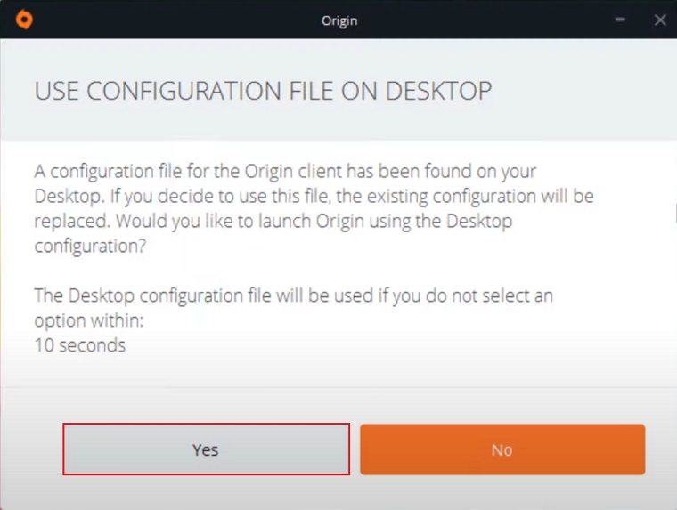Close the Origin dialog with X
The image size is (677, 510).
[x=660, y=19]
